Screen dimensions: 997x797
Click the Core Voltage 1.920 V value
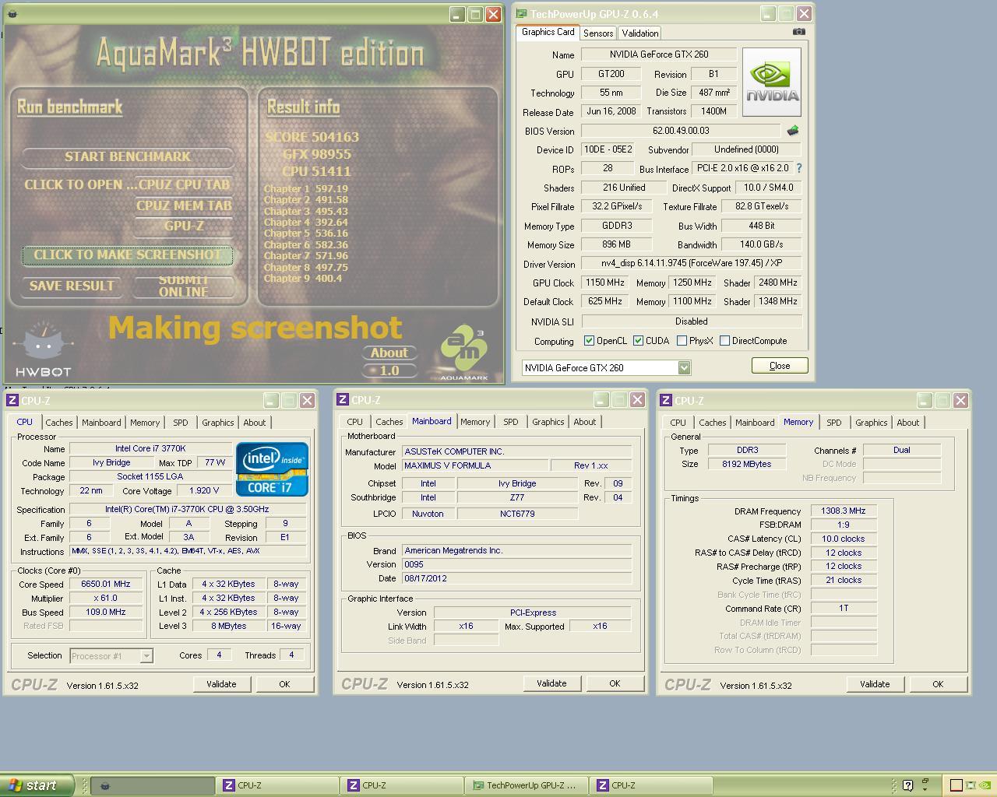point(204,490)
